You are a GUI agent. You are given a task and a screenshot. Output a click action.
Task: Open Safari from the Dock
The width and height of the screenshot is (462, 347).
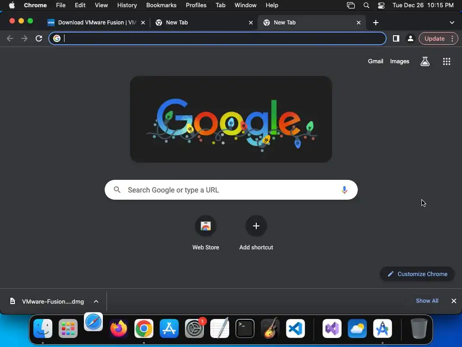click(x=93, y=322)
